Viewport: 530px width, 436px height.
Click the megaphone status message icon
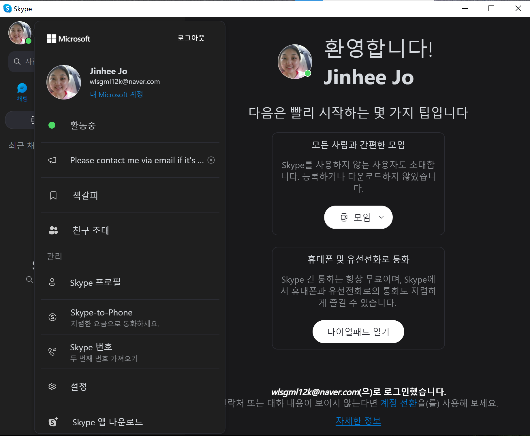point(52,160)
